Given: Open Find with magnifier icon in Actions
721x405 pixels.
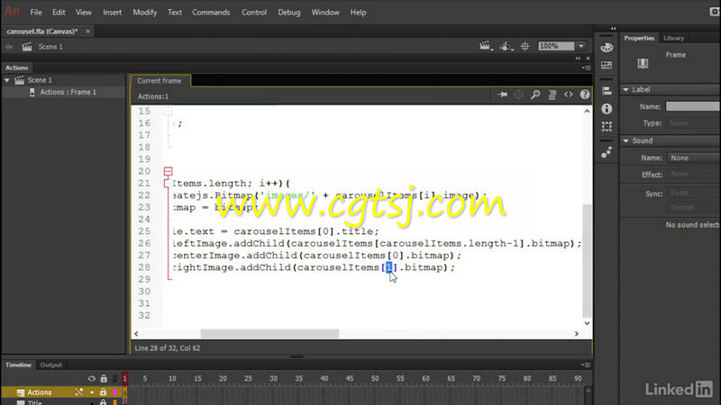Looking at the screenshot, I should pos(535,94).
